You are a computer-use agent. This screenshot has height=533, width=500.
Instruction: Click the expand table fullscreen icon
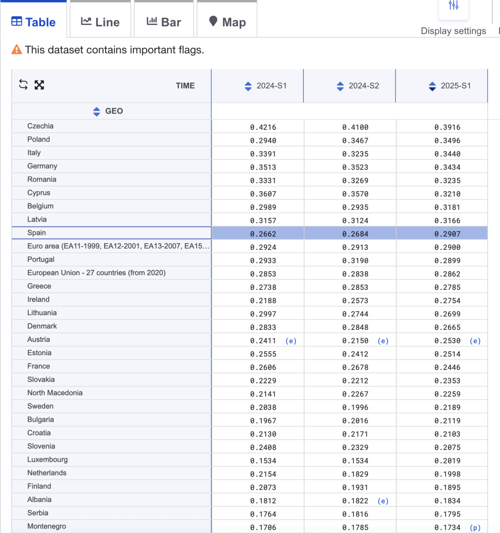coord(39,85)
